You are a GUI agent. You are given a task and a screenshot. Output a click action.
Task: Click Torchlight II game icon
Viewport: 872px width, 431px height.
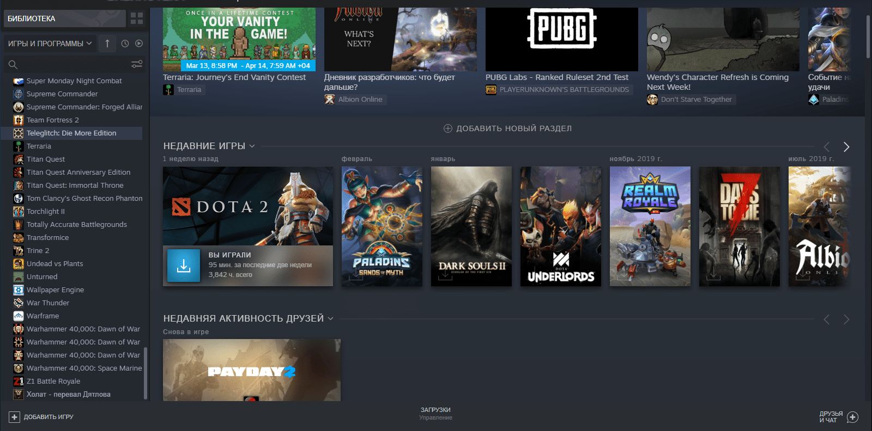[x=19, y=211]
